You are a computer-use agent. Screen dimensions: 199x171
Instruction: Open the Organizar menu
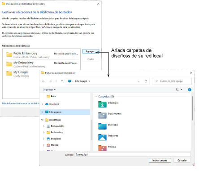click(49, 90)
